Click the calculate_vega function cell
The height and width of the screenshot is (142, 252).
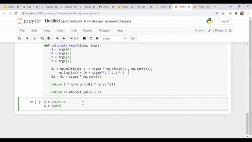tap(135, 69)
